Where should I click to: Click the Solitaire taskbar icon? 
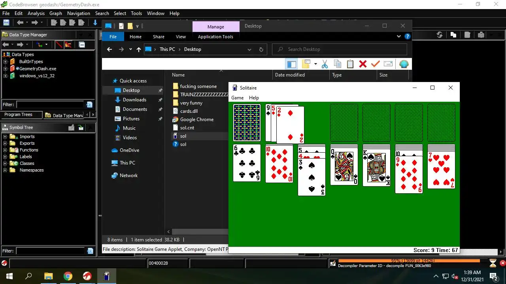pyautogui.click(x=107, y=276)
